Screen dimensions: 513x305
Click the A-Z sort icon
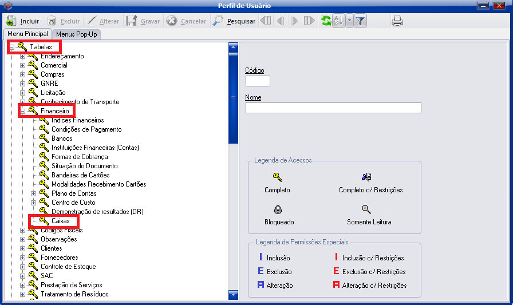click(x=338, y=21)
